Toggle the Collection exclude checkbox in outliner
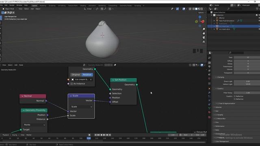Viewport: 260px width, 146px height. point(257,15)
